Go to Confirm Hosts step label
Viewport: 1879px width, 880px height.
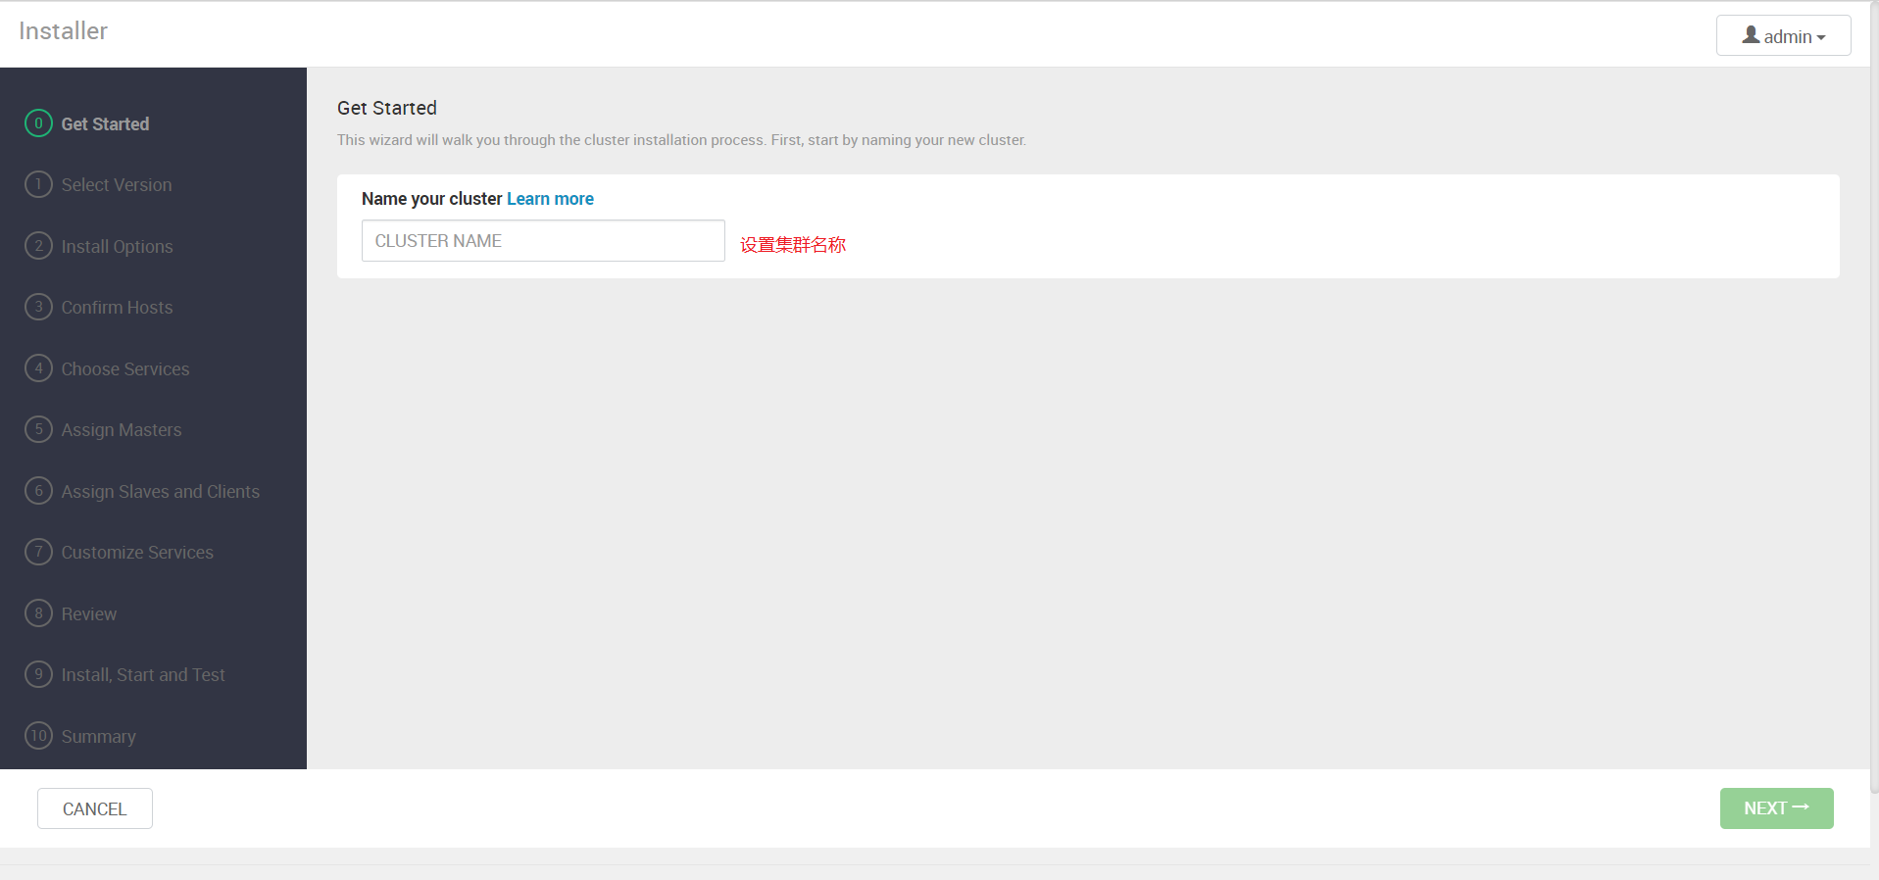pos(117,308)
